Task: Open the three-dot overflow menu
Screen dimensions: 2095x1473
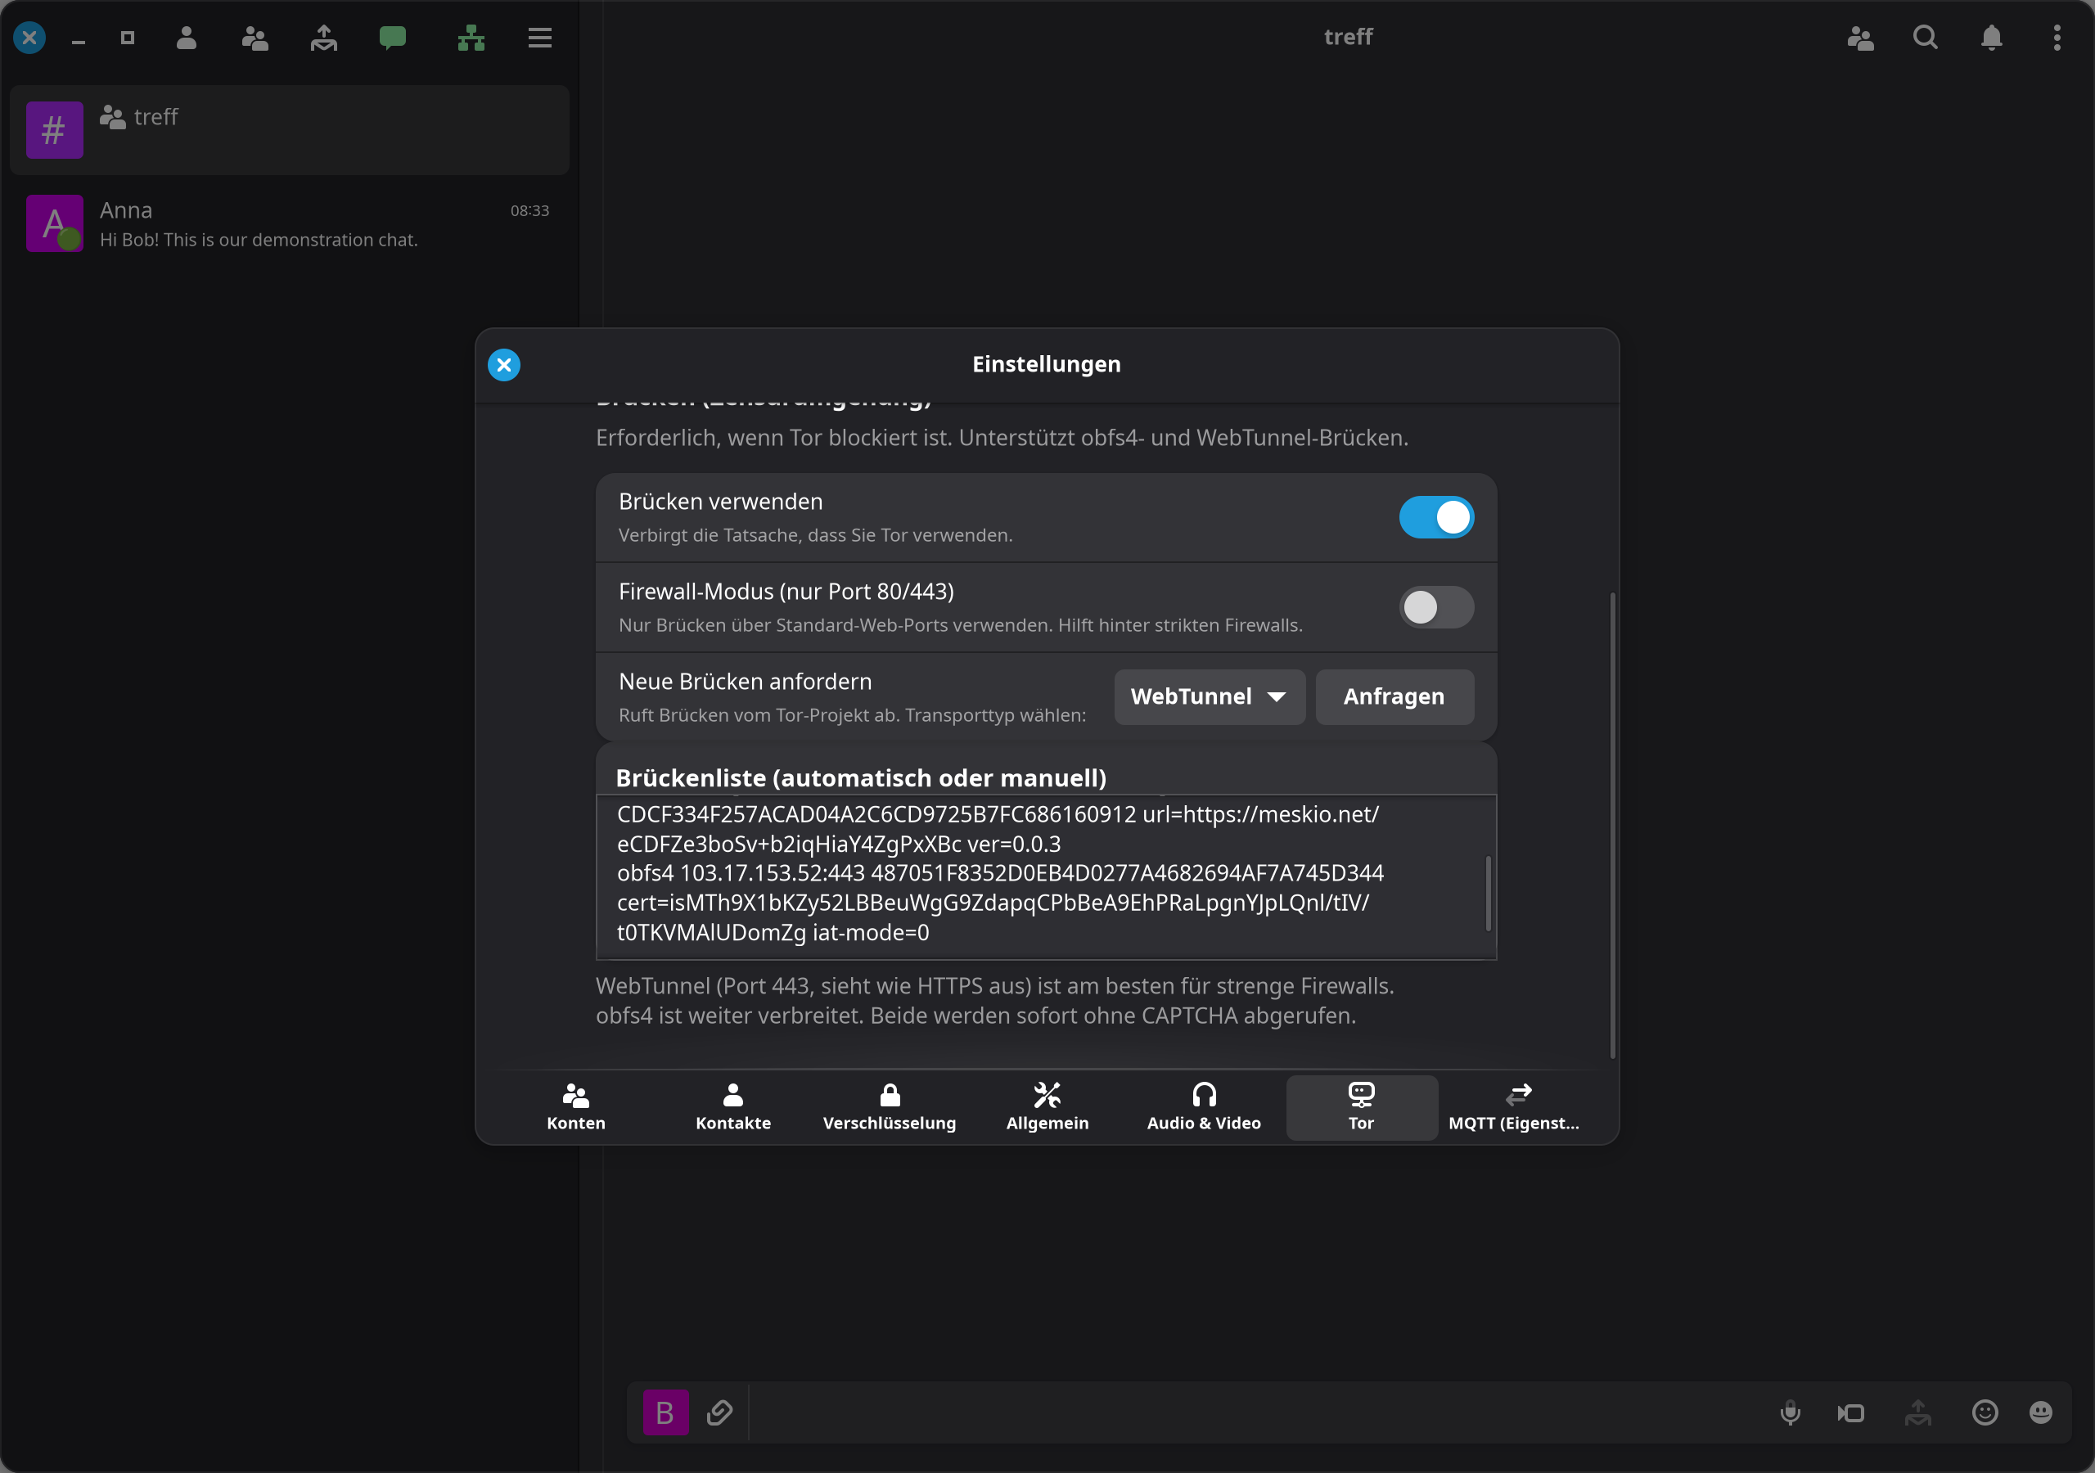Action: (x=2057, y=38)
